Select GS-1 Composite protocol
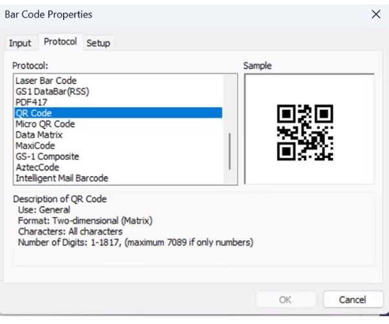Screen dimensions: 389x324 click(x=47, y=156)
